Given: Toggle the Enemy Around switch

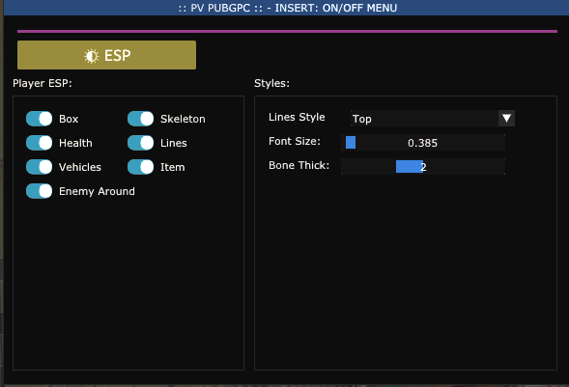Looking at the screenshot, I should pyautogui.click(x=40, y=191).
